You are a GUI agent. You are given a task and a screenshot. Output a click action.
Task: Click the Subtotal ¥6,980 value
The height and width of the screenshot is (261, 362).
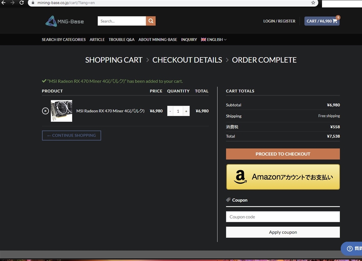pos(333,105)
